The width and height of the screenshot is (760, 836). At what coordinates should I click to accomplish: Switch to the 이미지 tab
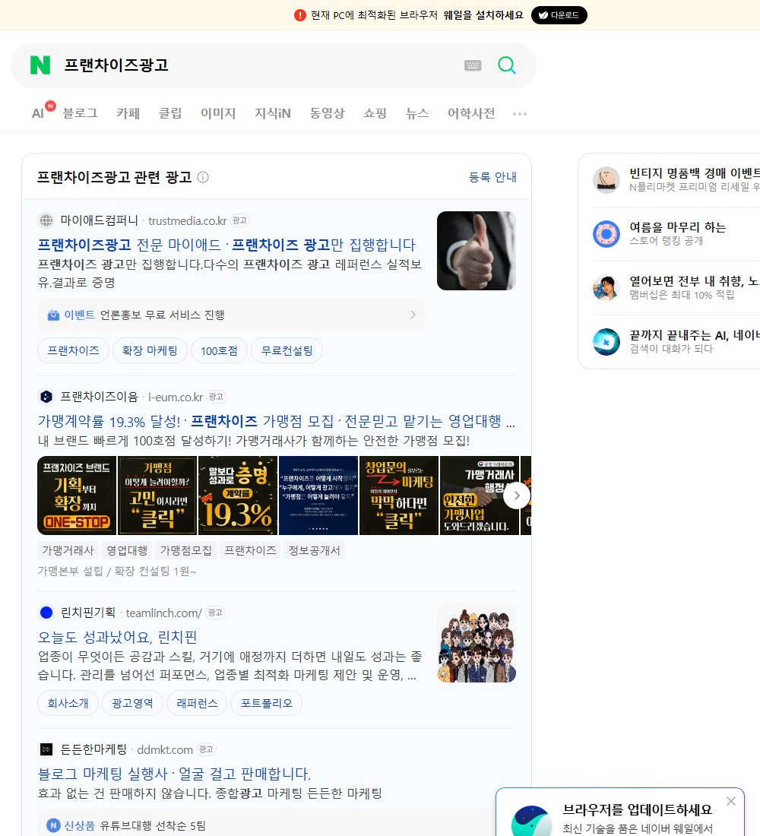[218, 113]
